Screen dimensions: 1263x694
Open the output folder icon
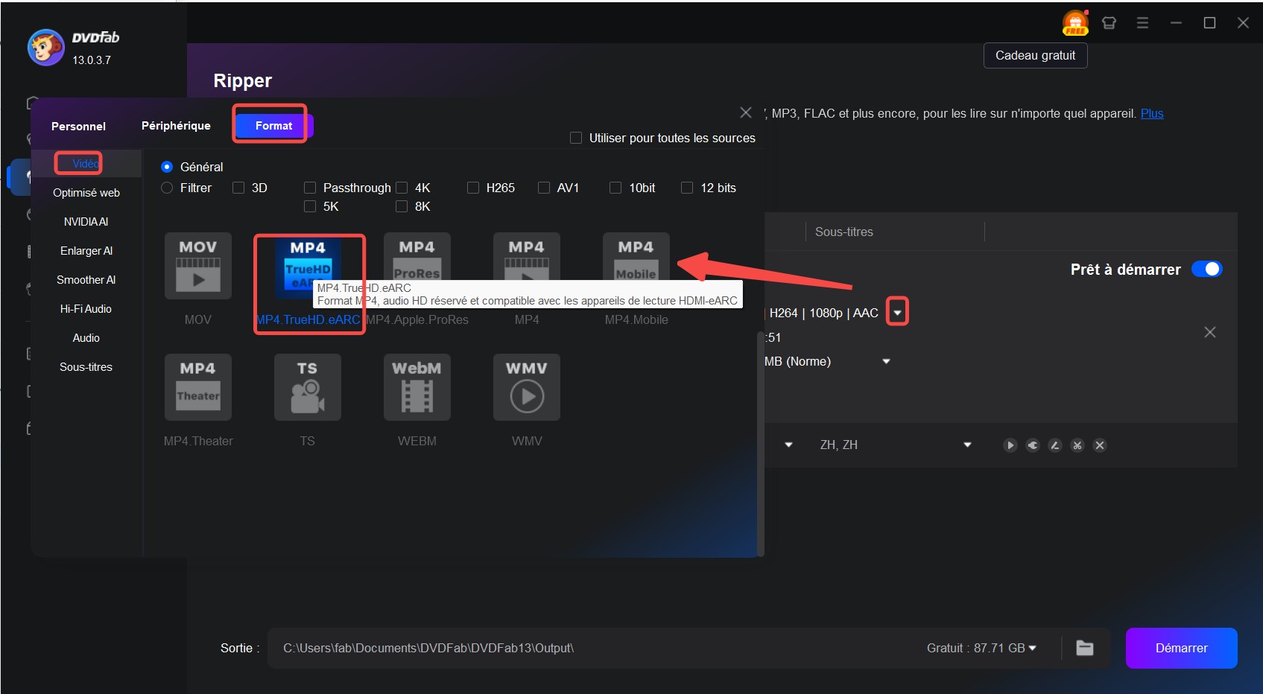[x=1085, y=648]
